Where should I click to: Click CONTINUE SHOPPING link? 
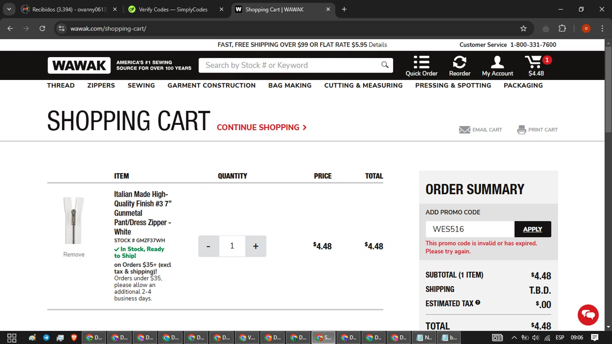click(262, 127)
